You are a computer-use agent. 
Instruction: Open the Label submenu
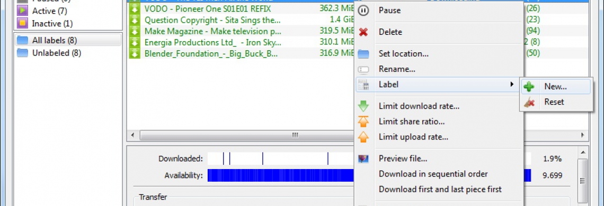(438, 85)
